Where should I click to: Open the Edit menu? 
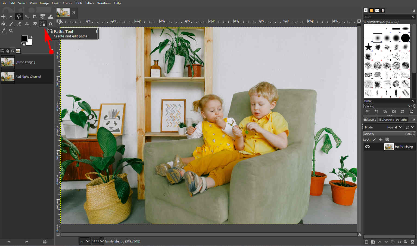(12, 3)
